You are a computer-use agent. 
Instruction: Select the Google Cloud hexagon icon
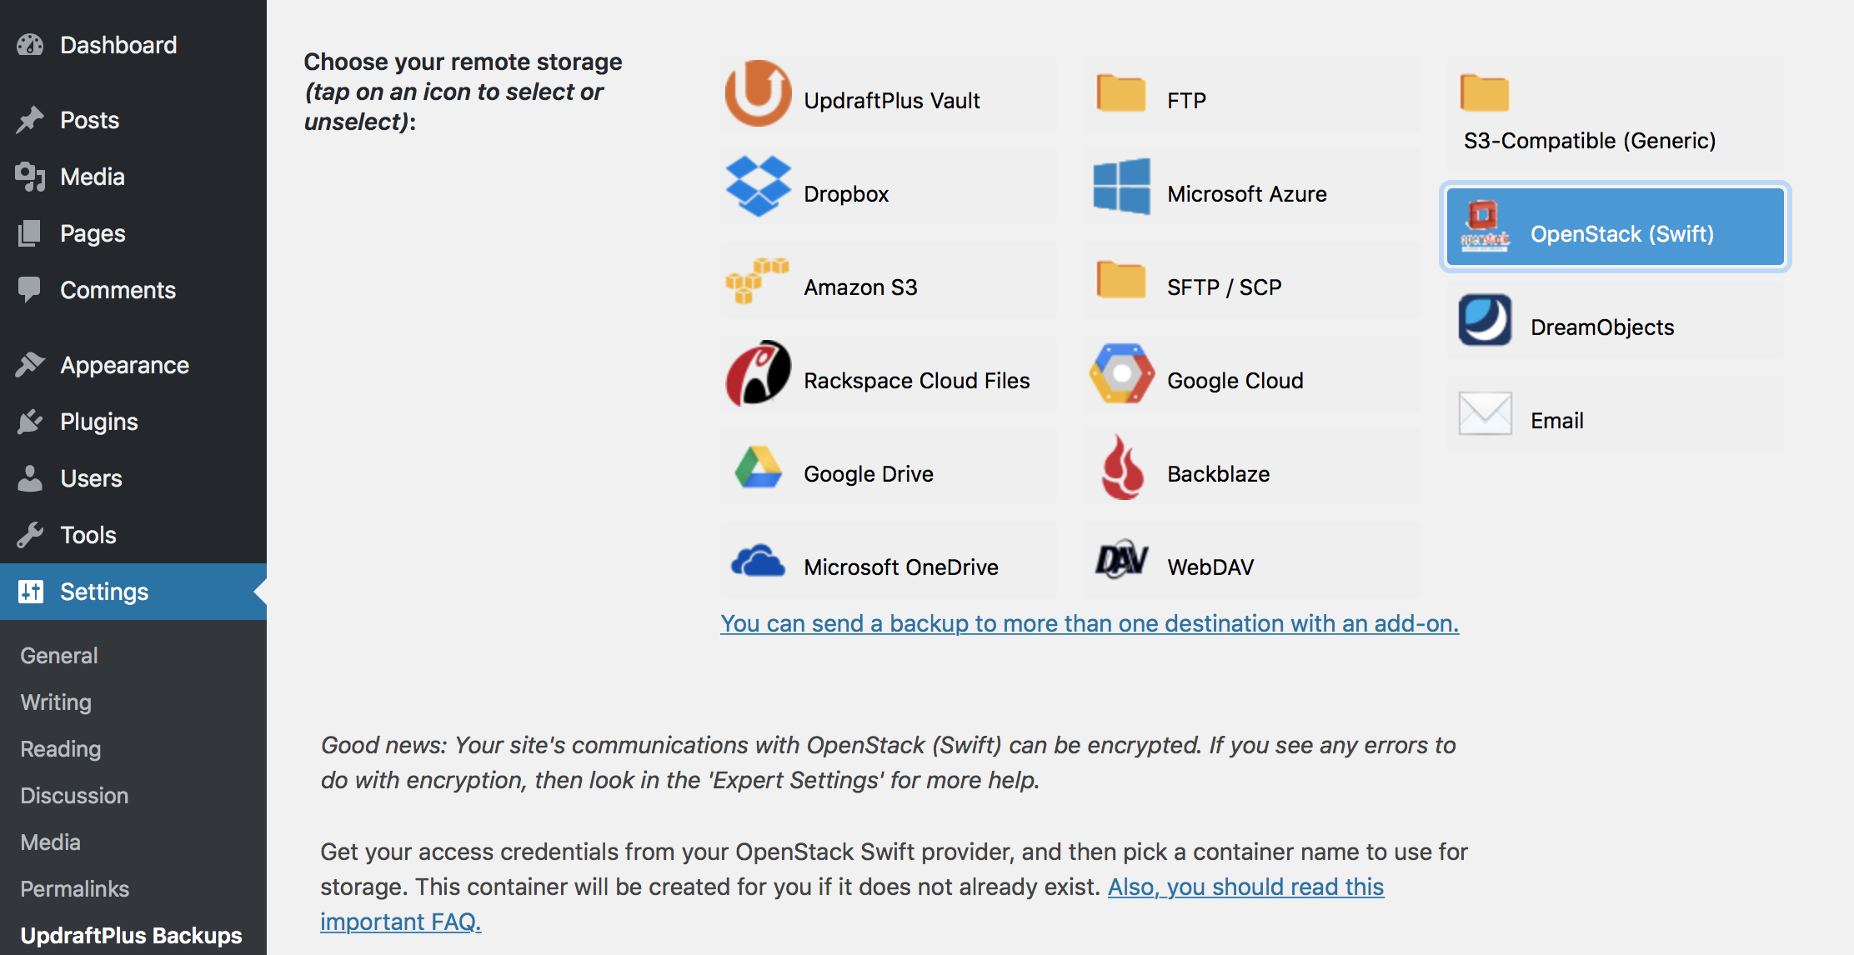[x=1121, y=372]
